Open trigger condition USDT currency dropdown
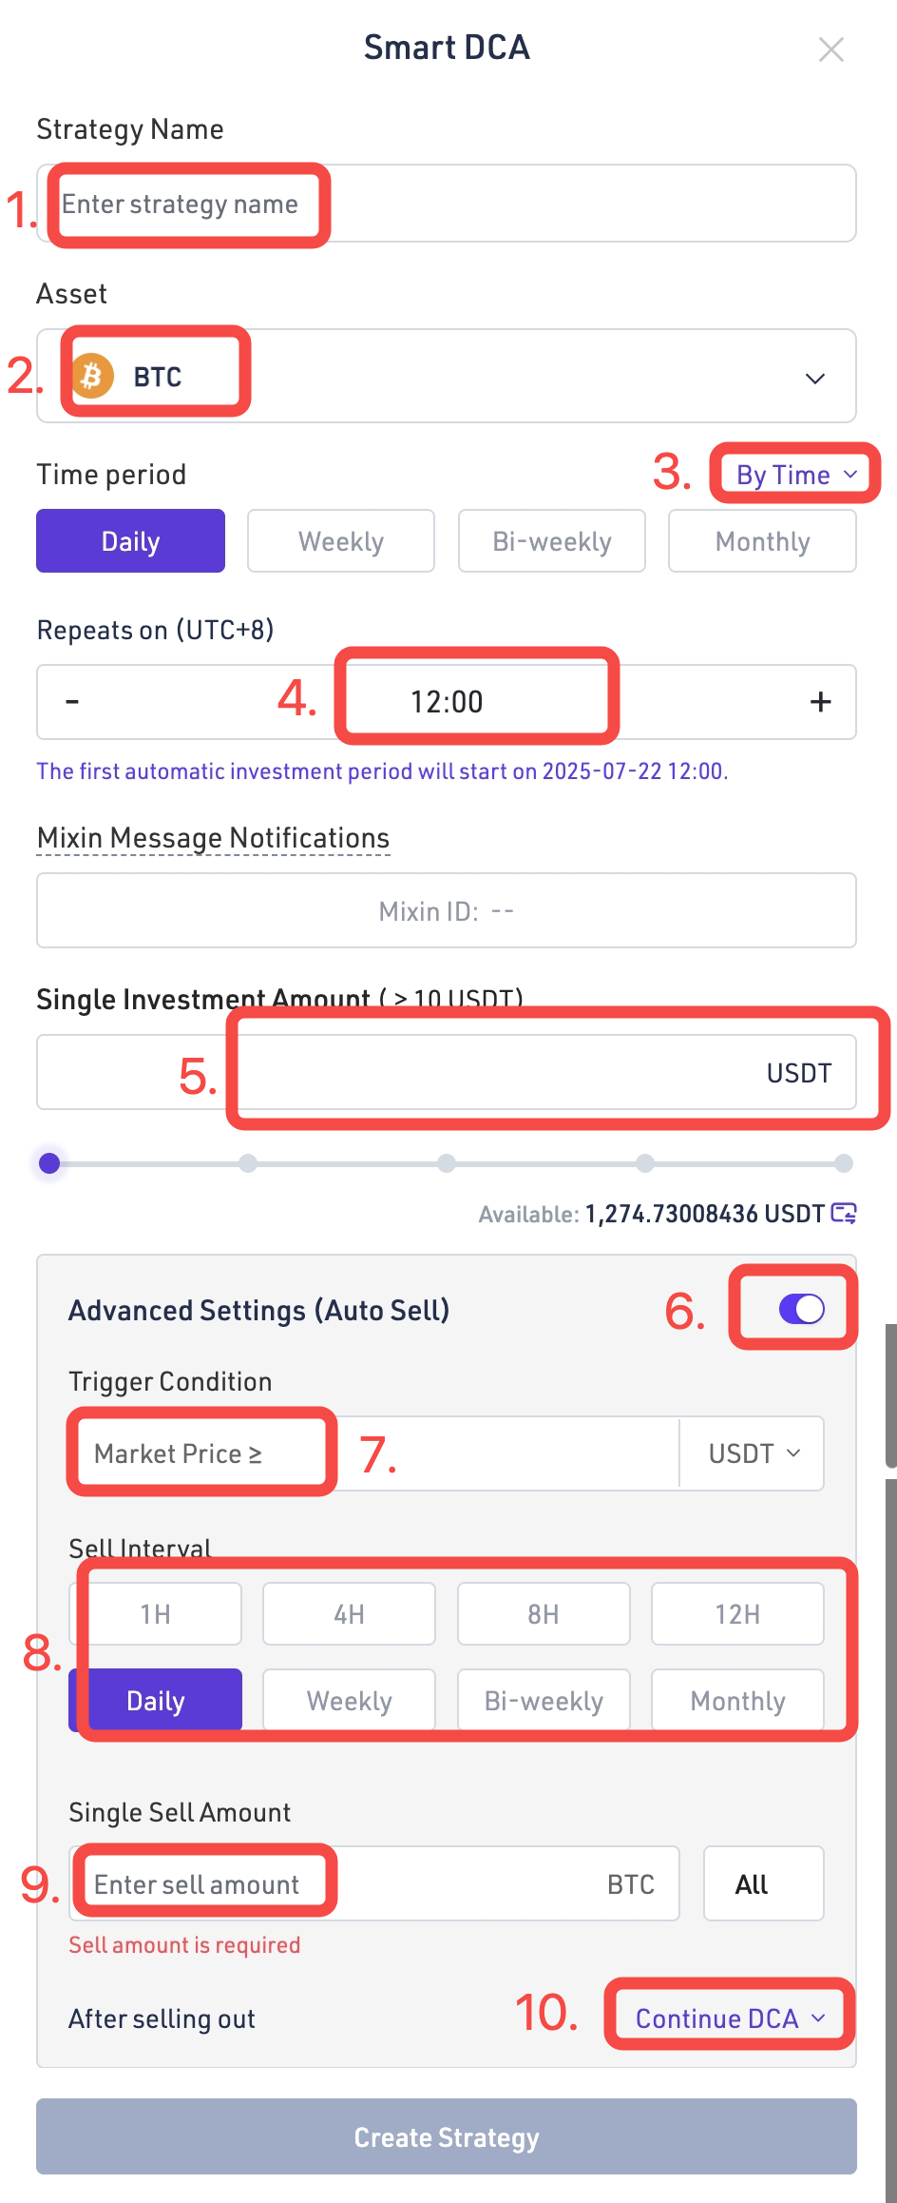This screenshot has height=2203, width=897. (x=754, y=1453)
